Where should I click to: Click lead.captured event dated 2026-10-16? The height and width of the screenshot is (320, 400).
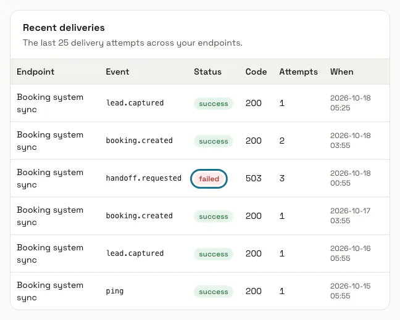click(135, 253)
